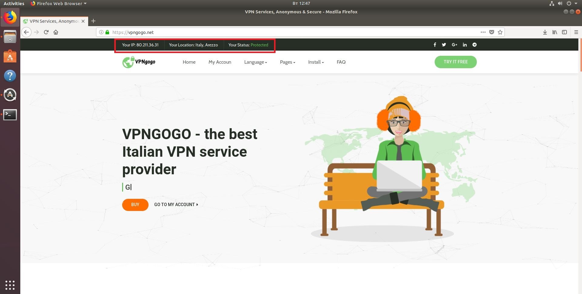Open the Library icon in toolbar
The image size is (582, 294).
(555, 32)
